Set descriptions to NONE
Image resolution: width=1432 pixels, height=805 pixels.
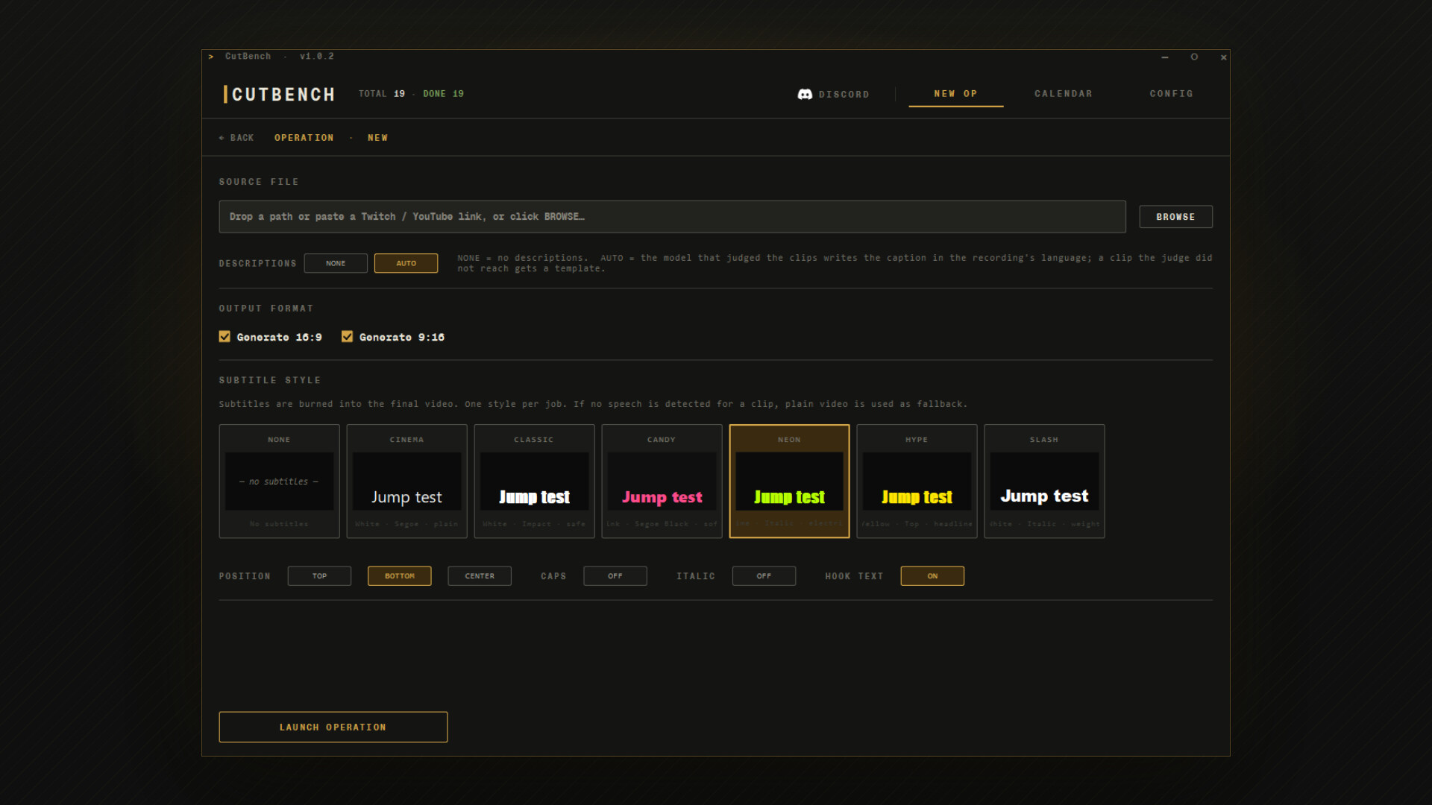coord(336,263)
